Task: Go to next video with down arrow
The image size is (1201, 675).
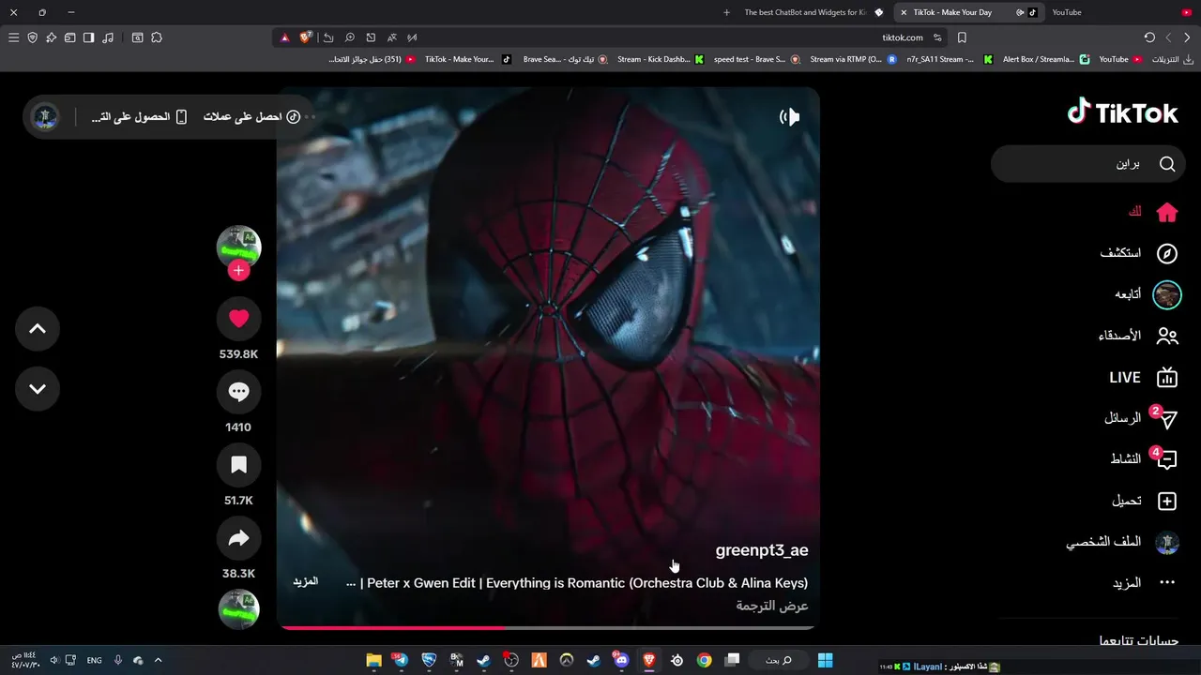Action: (x=38, y=389)
